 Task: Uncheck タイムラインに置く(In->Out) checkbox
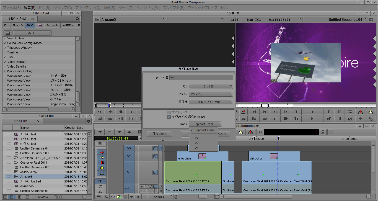click(x=169, y=117)
